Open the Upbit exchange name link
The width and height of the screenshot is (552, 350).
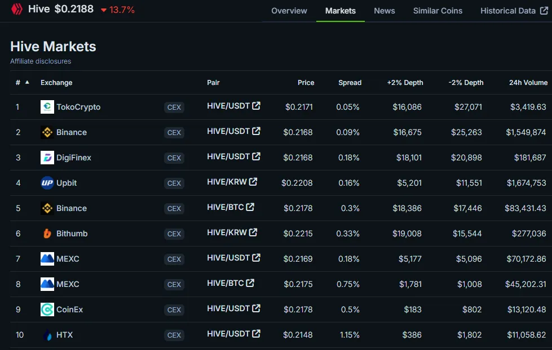[x=67, y=183]
